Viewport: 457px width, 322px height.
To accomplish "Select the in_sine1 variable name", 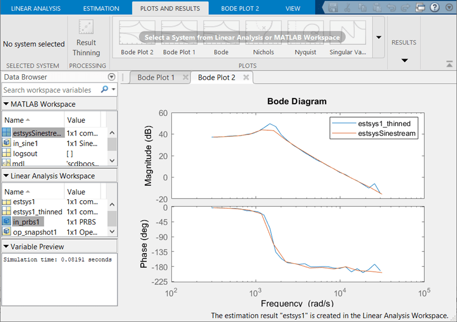I will point(25,144).
